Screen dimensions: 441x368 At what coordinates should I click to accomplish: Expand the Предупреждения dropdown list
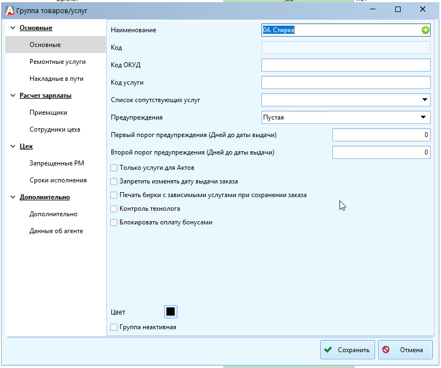click(x=425, y=117)
